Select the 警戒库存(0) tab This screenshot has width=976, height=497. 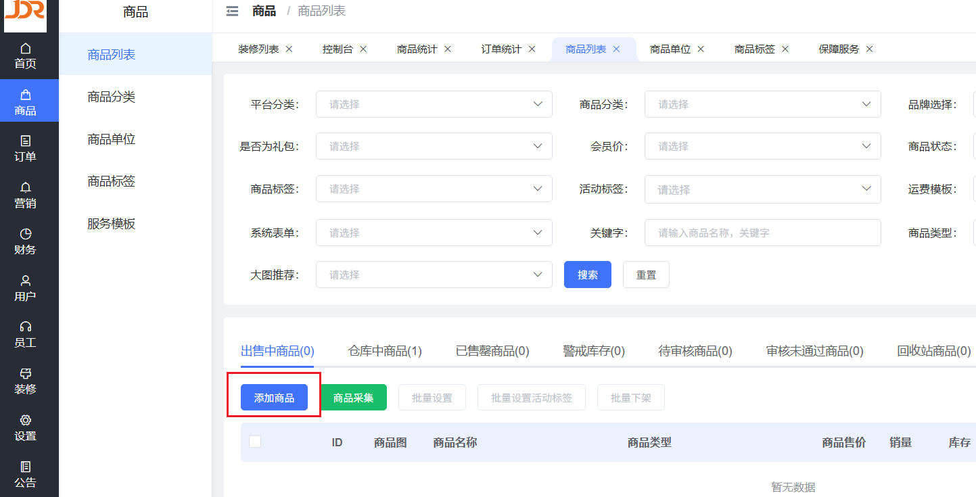pyautogui.click(x=594, y=351)
